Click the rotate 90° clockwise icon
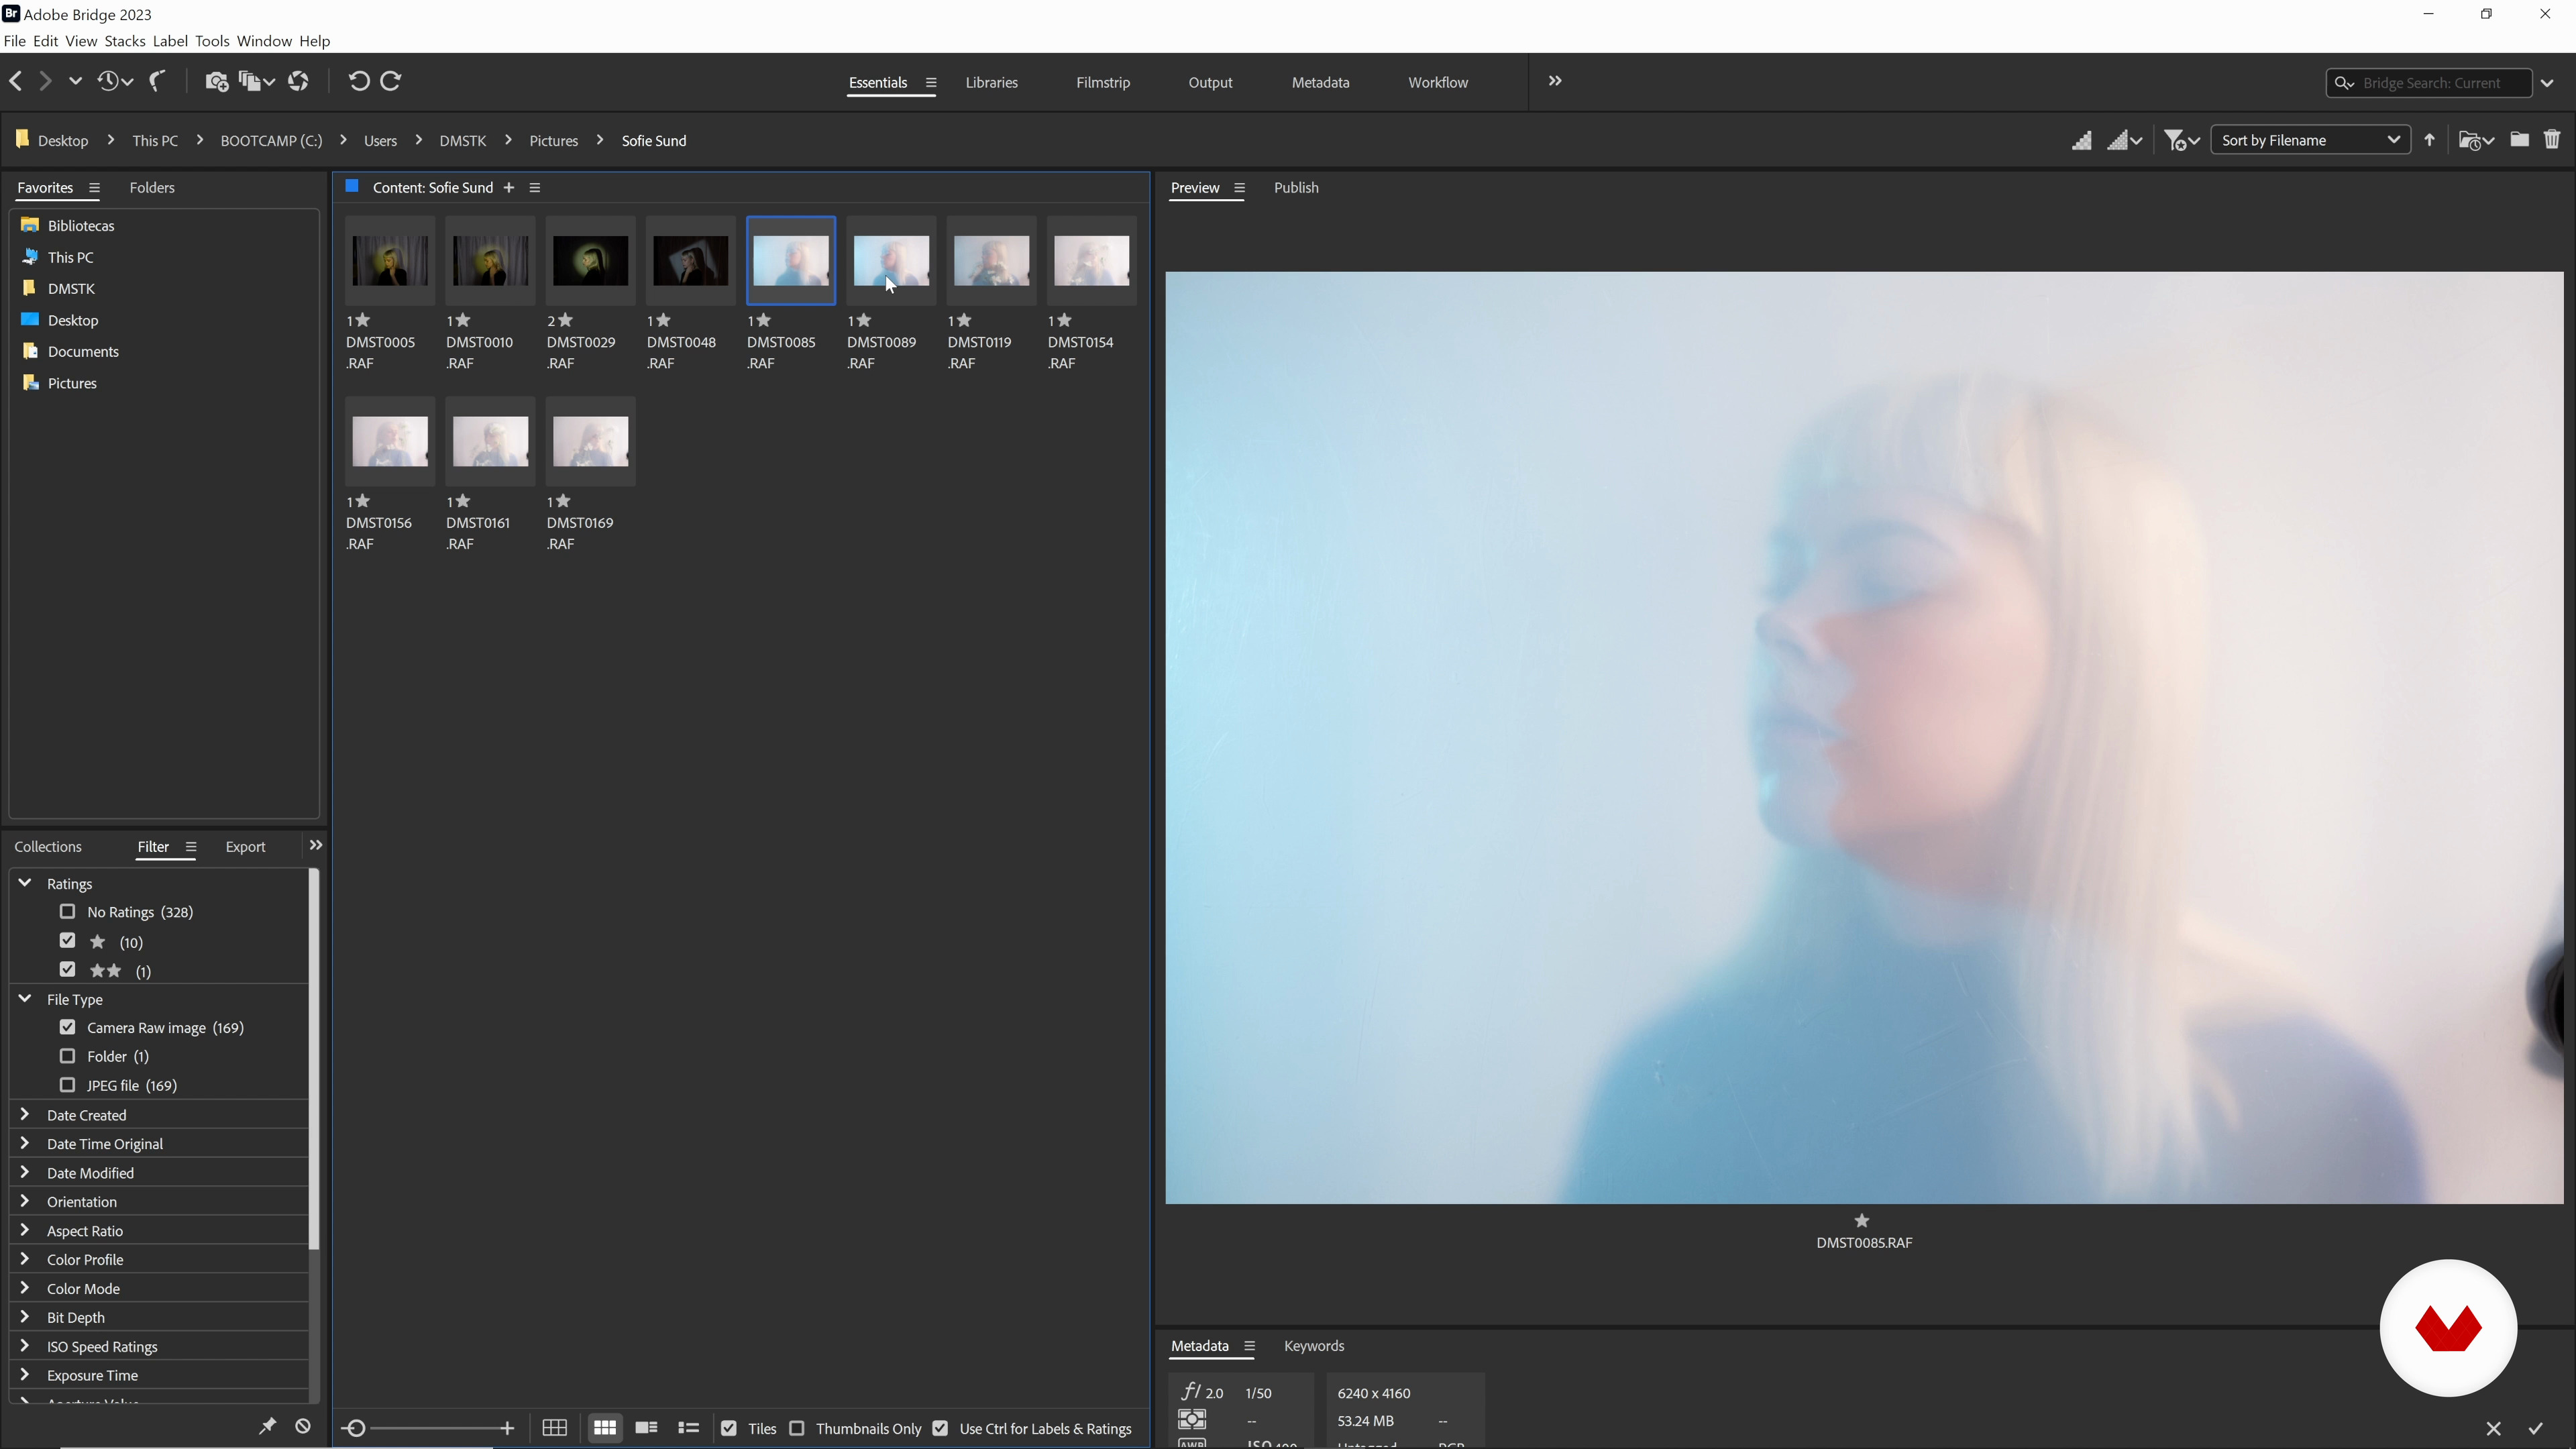 [x=391, y=81]
